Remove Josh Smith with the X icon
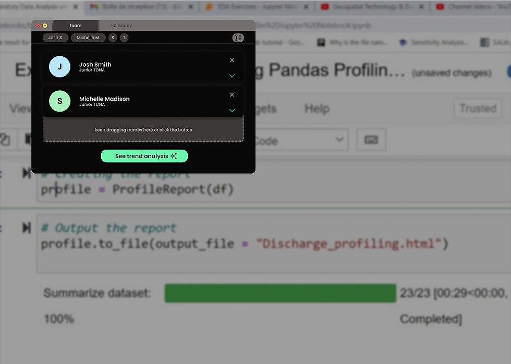Viewport: 511px width, 364px height. coord(232,60)
